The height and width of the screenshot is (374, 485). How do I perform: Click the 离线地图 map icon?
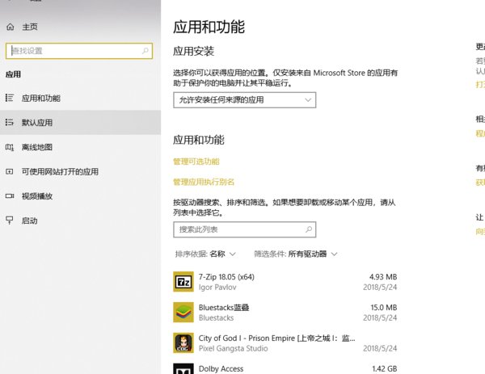click(10, 147)
